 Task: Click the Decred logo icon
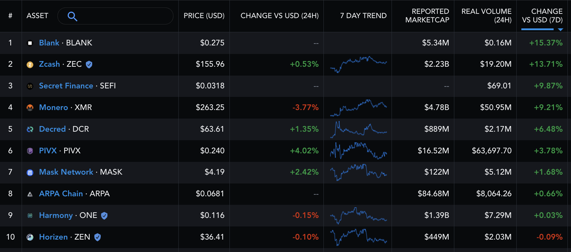coord(30,129)
